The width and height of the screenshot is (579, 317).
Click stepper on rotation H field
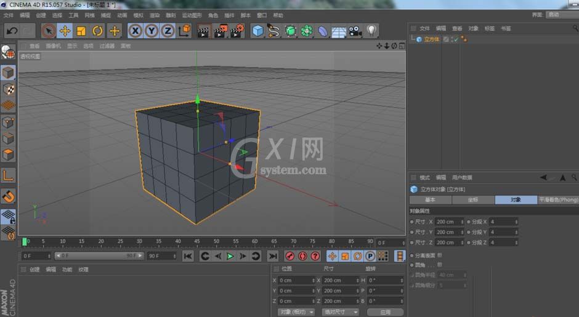[402, 280]
